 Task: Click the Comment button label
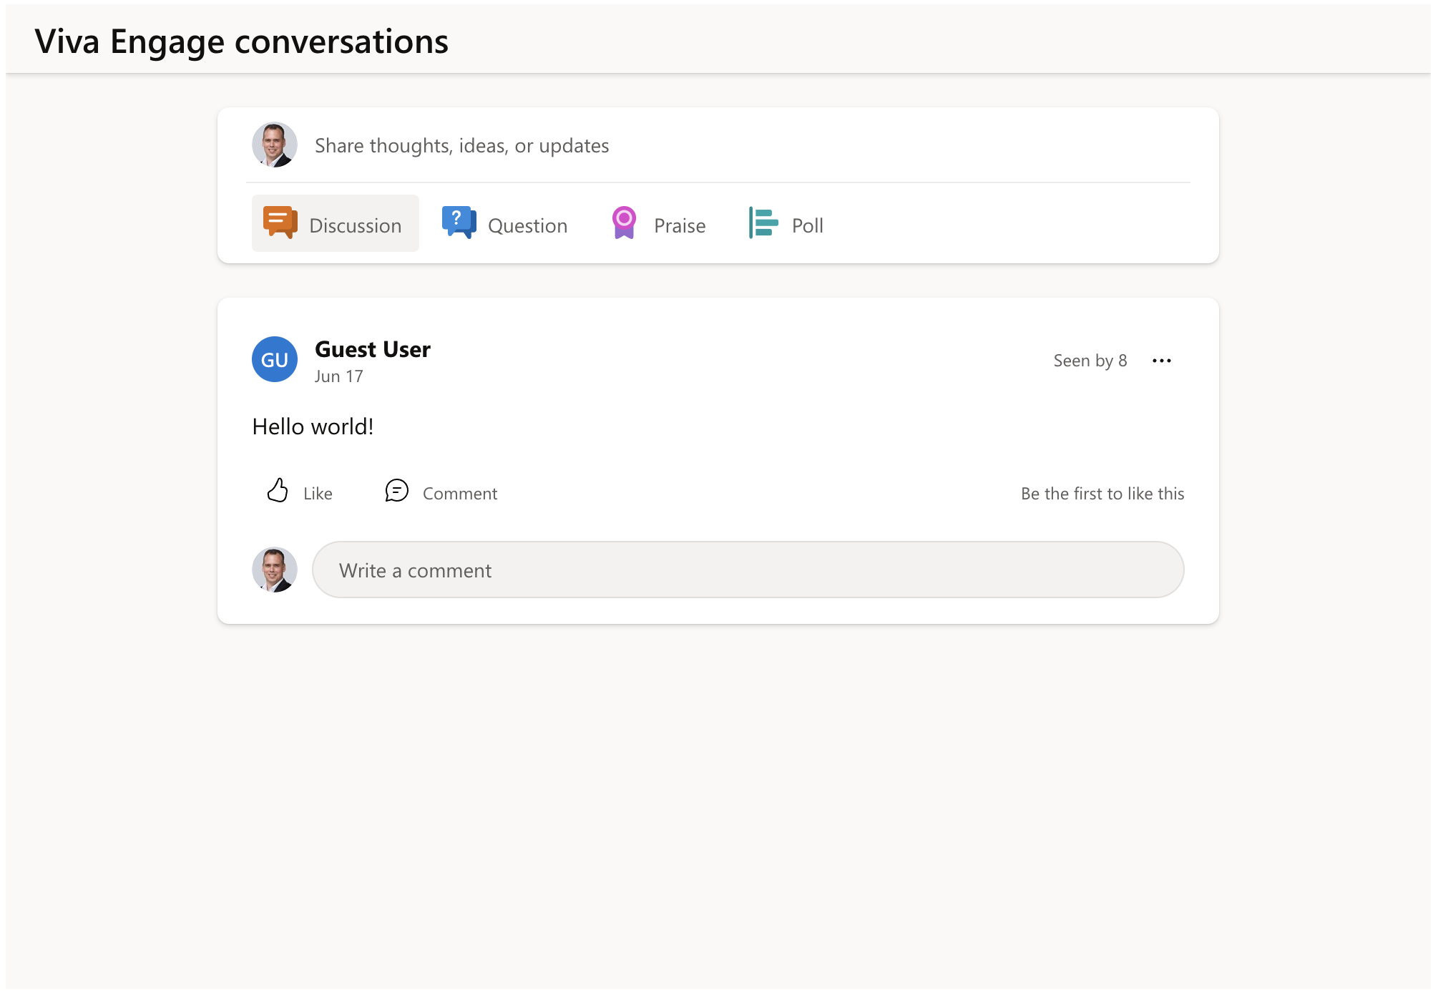pos(460,494)
